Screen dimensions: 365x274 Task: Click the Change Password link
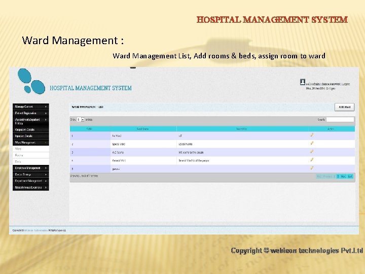[x=331, y=84]
